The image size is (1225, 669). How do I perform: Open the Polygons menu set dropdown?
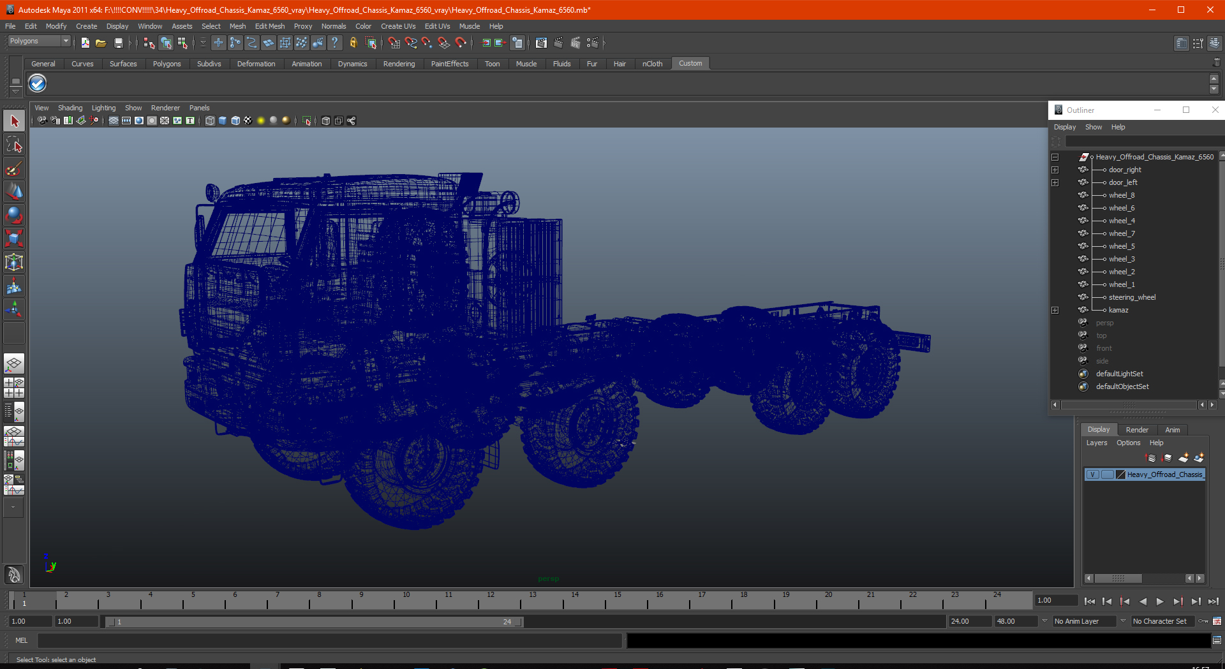click(x=39, y=41)
